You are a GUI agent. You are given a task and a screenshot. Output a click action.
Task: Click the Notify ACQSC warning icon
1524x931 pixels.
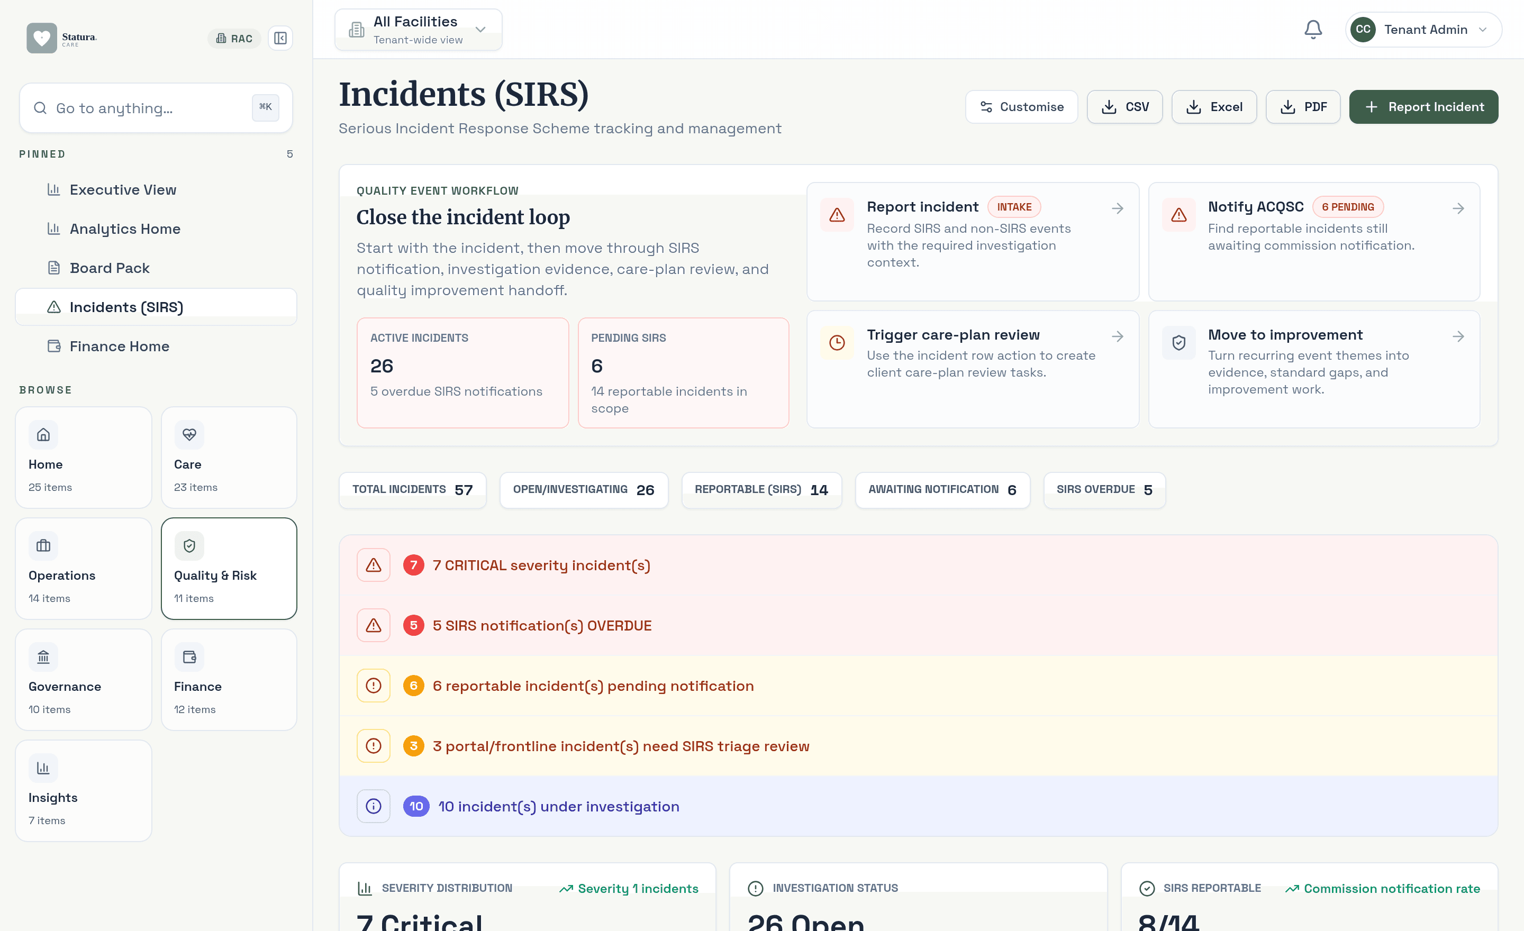pos(1179,215)
